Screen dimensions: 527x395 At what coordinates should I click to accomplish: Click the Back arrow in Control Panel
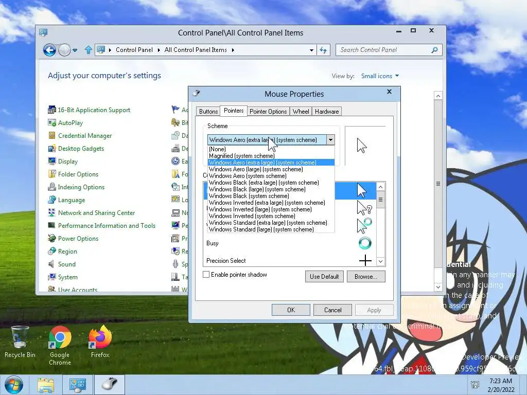point(49,50)
